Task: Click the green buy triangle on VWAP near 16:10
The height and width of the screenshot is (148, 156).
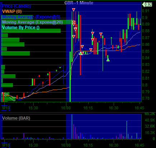Action: [x=81, y=53]
